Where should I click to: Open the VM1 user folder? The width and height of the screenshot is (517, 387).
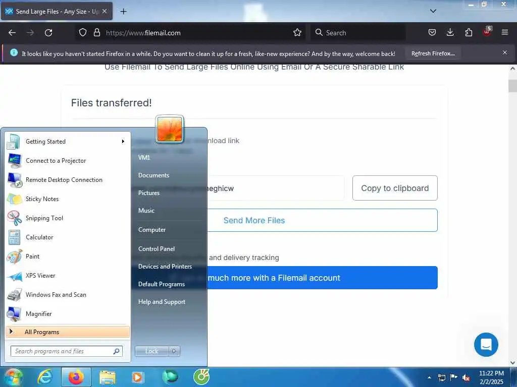pyautogui.click(x=144, y=158)
